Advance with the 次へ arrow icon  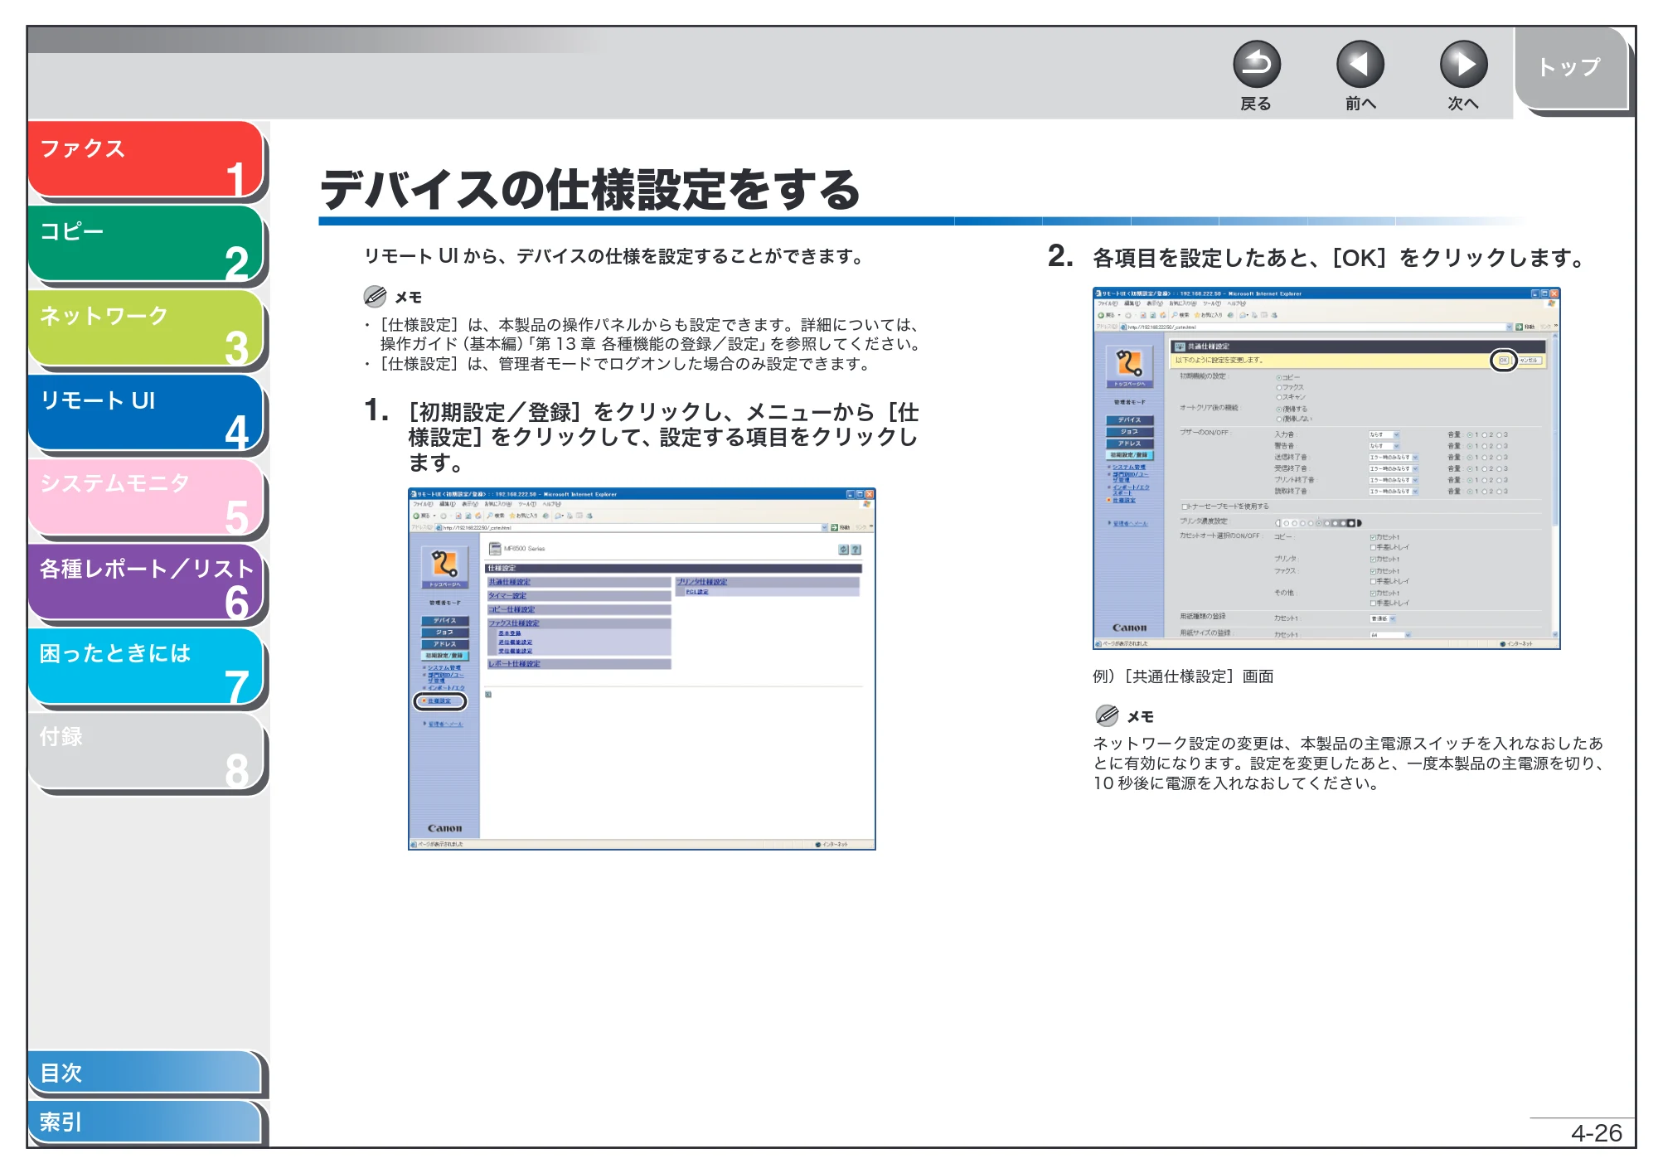[1463, 65]
